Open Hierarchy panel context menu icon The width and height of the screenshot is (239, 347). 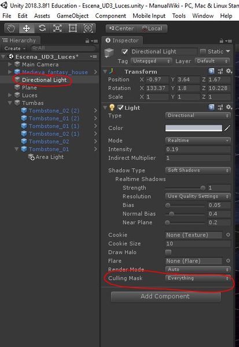(x=95, y=41)
